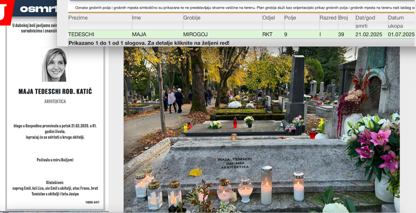This screenshot has width=416, height=213.
Task: Click the Odjel column header
Action: click(269, 18)
